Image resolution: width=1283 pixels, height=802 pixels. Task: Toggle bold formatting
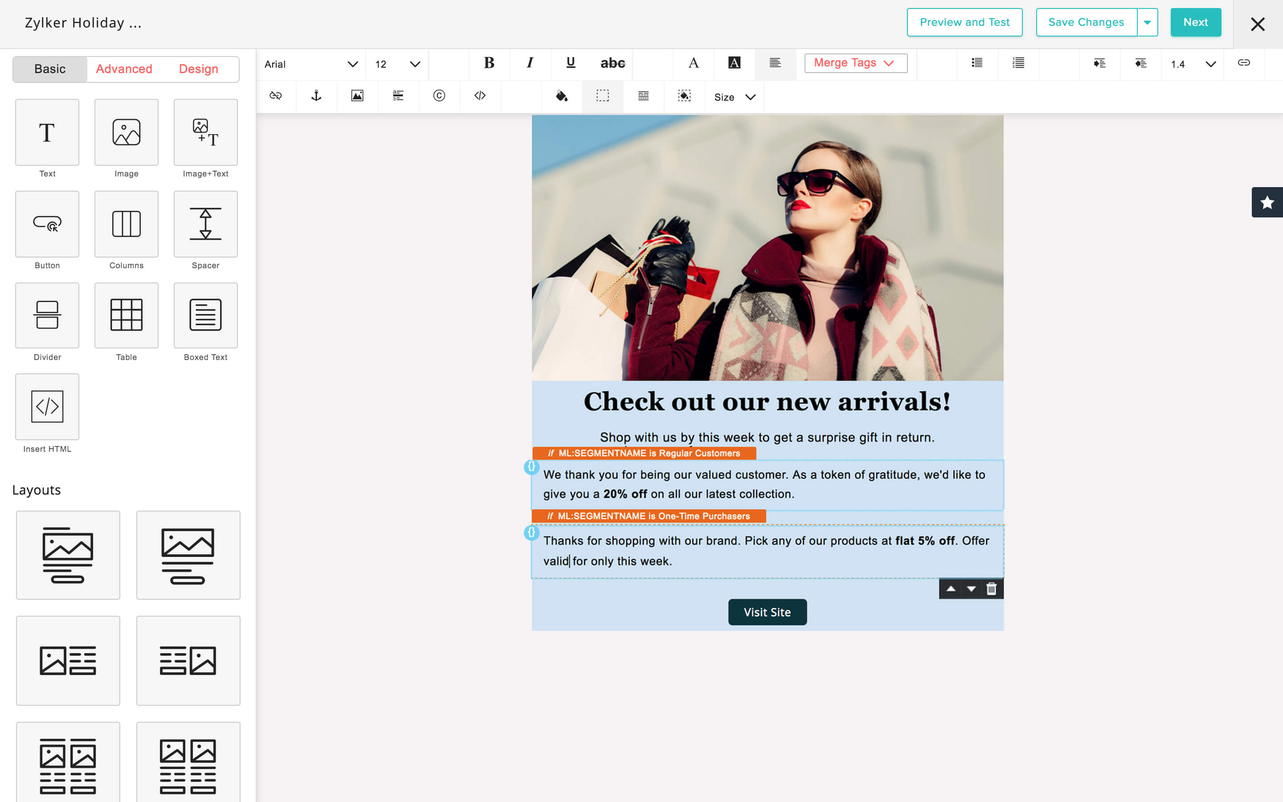point(489,63)
